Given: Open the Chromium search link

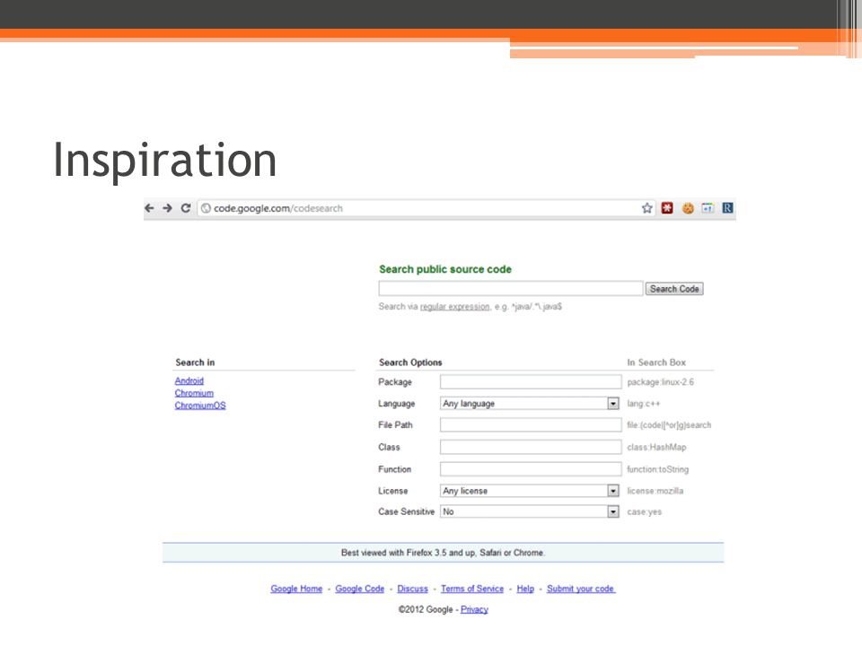Looking at the screenshot, I should click(x=194, y=393).
